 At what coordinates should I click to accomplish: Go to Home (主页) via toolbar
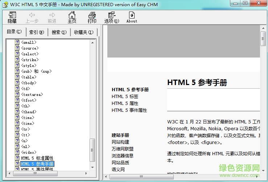click(72, 17)
